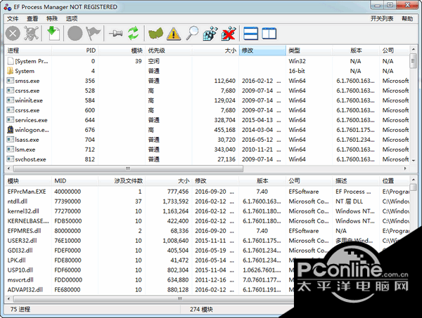Click the System process folder icon
422x318 pixels.
point(11,71)
